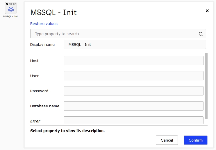Focus the property search field
The image size is (216, 150).
[x=118, y=34]
